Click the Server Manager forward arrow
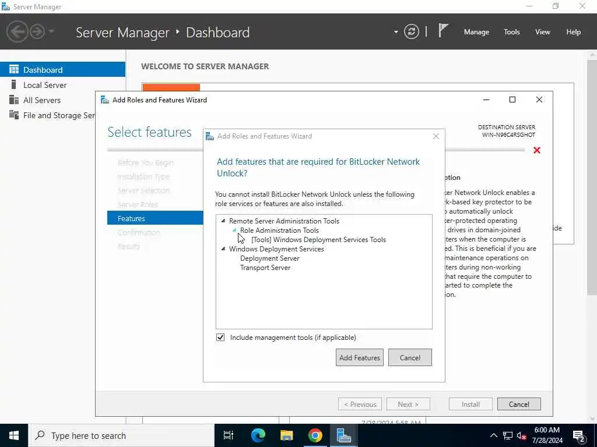Viewport: 597px width, 447px height. (37, 31)
